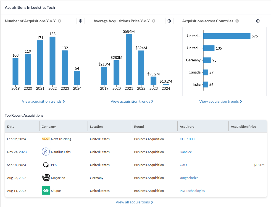The width and height of the screenshot is (271, 207).
Task: Open Jungheinrich acquirer page
Action: pos(189,178)
